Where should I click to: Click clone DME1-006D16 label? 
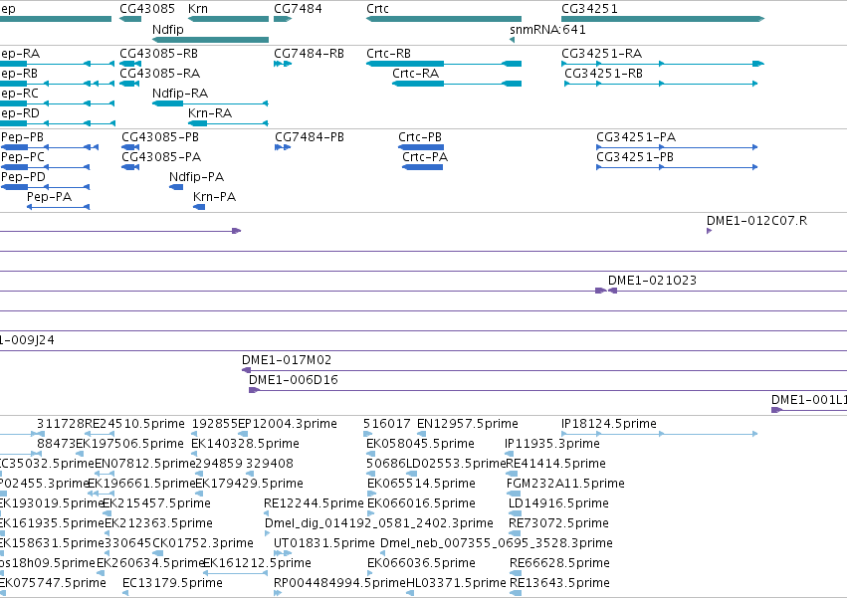tap(294, 380)
